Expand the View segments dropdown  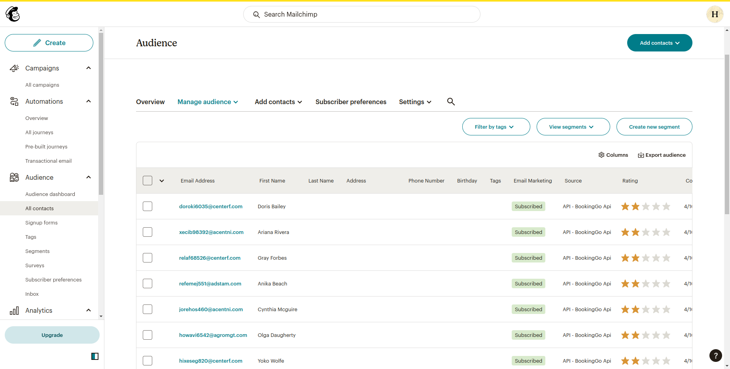(573, 127)
